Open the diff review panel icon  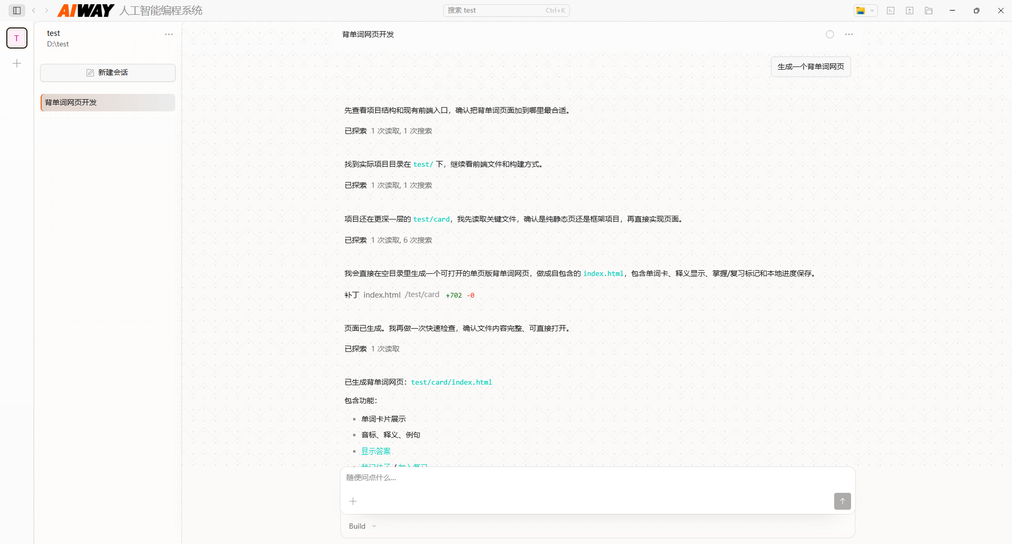(x=910, y=11)
